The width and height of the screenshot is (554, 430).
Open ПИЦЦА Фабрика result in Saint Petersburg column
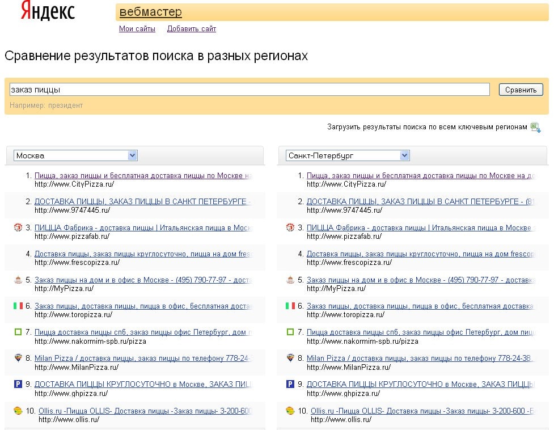(421, 227)
